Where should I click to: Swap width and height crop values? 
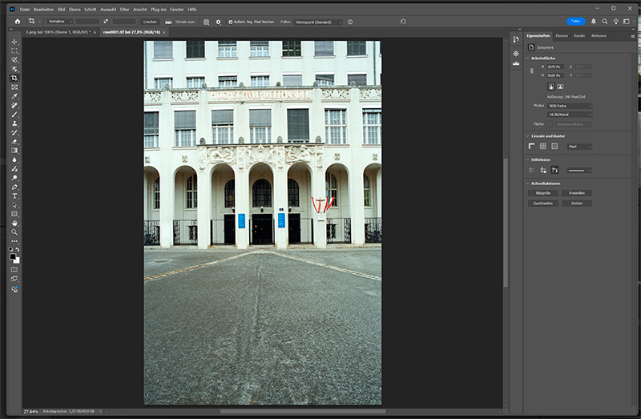tap(106, 22)
